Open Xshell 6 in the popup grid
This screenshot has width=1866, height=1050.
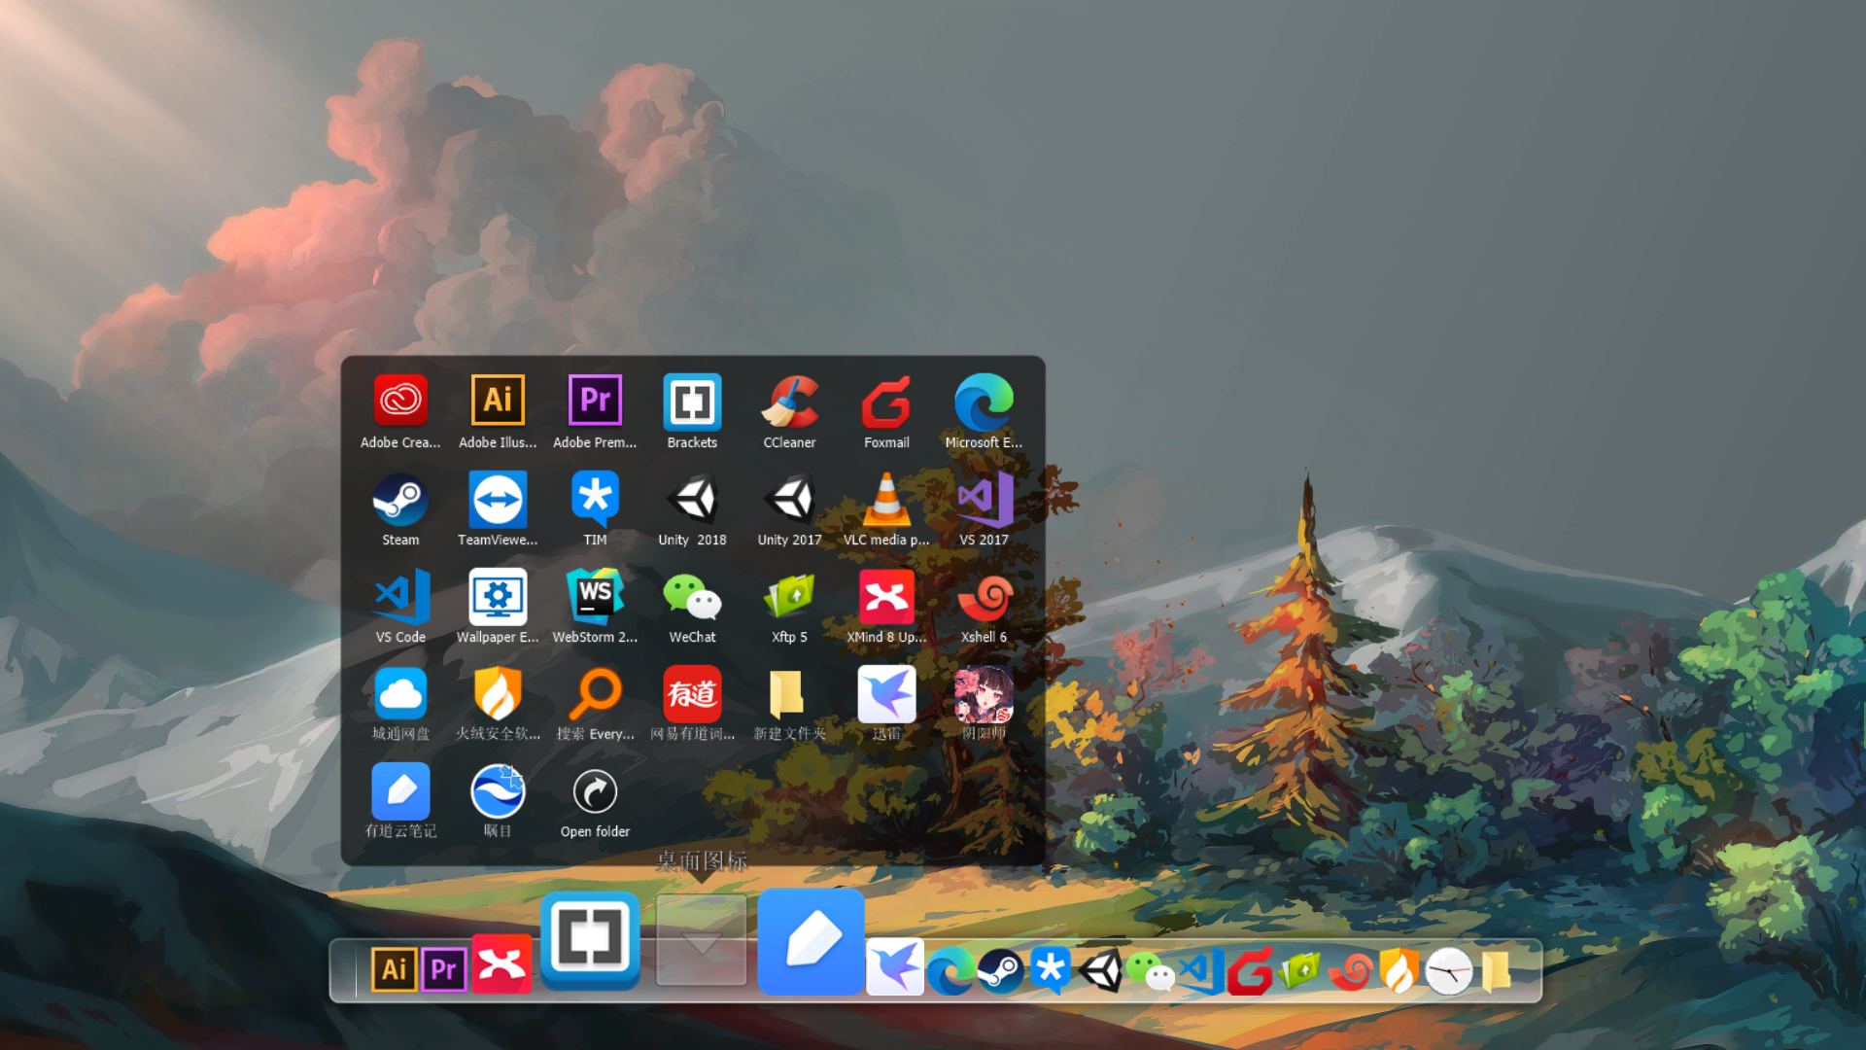(984, 597)
